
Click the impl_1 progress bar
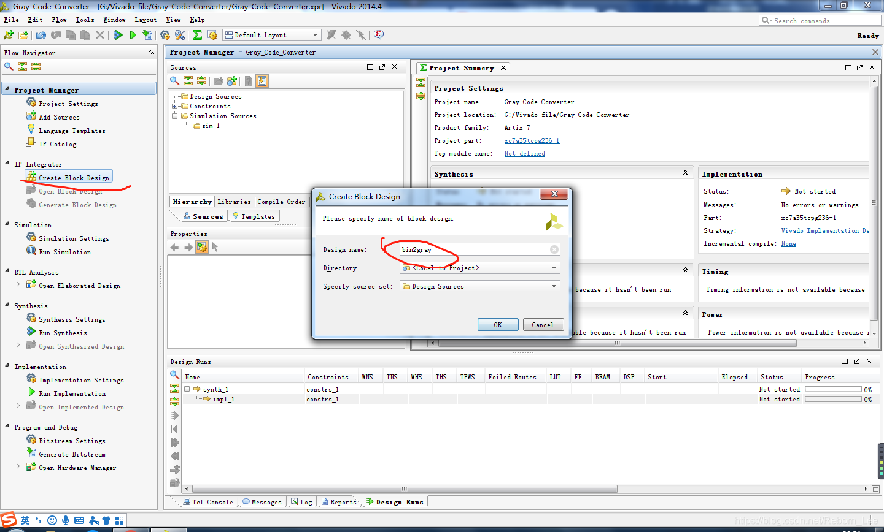click(833, 399)
